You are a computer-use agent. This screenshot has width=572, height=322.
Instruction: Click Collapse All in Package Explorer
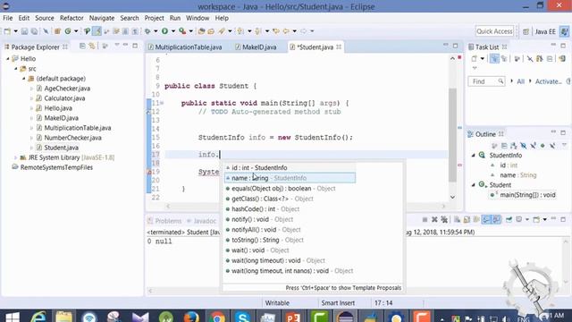[82, 46]
